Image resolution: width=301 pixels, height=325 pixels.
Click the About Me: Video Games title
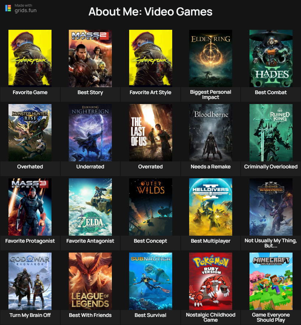[150, 12]
